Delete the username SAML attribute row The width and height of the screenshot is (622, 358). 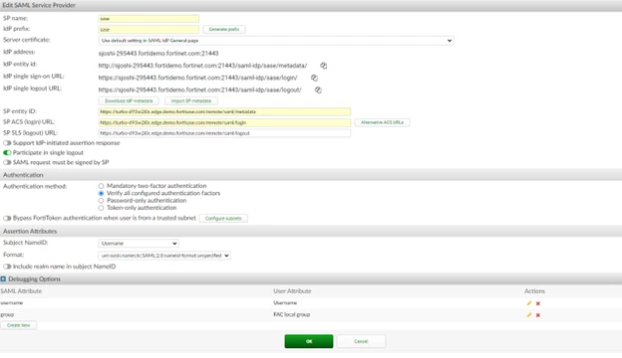point(538,303)
